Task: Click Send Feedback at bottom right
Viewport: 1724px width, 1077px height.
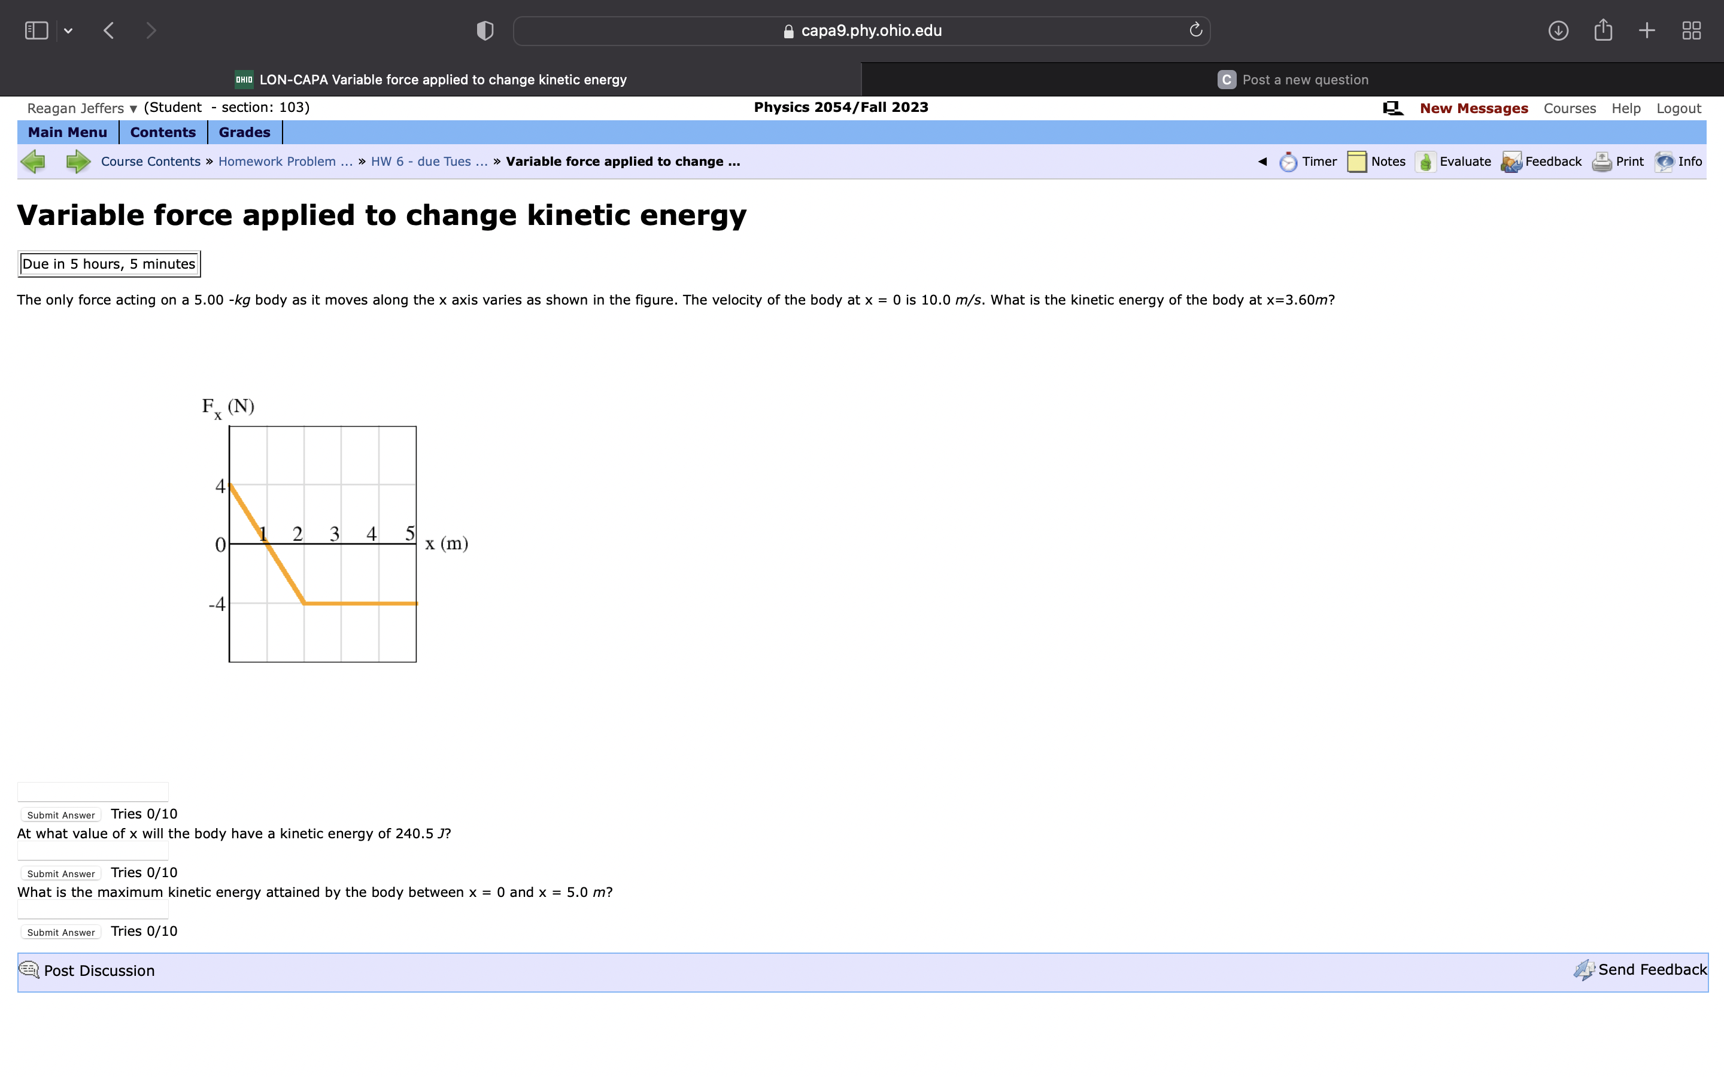Action: click(1652, 969)
